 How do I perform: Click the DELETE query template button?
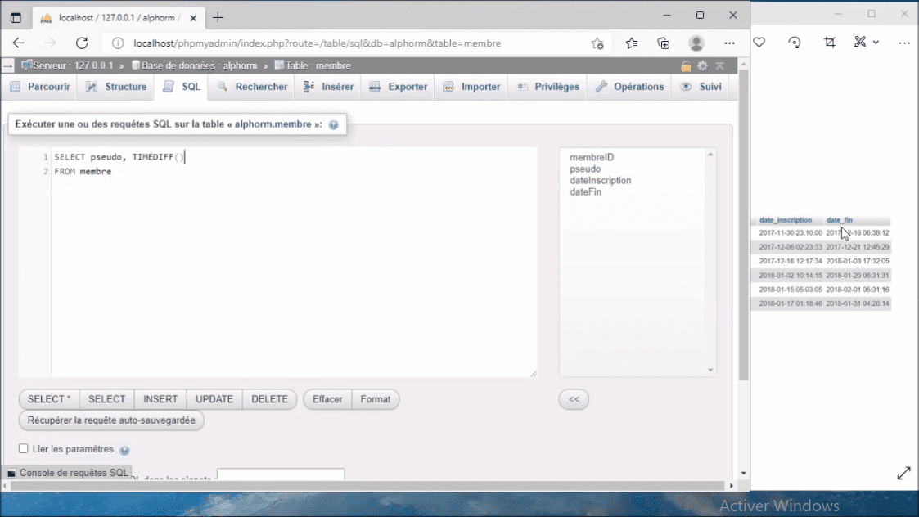pyautogui.click(x=269, y=399)
